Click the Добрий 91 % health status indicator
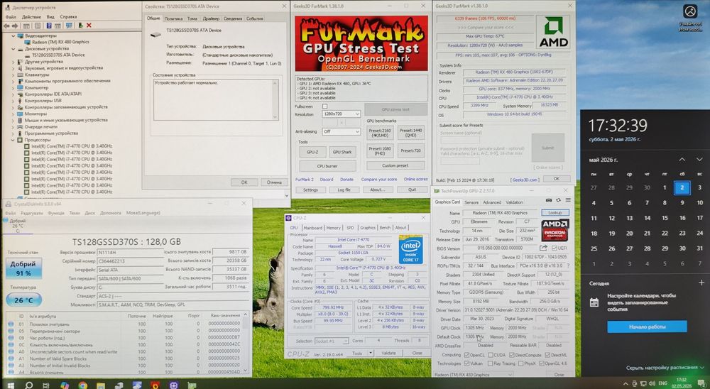Image resolution: width=710 pixels, height=389 pixels. tap(23, 268)
